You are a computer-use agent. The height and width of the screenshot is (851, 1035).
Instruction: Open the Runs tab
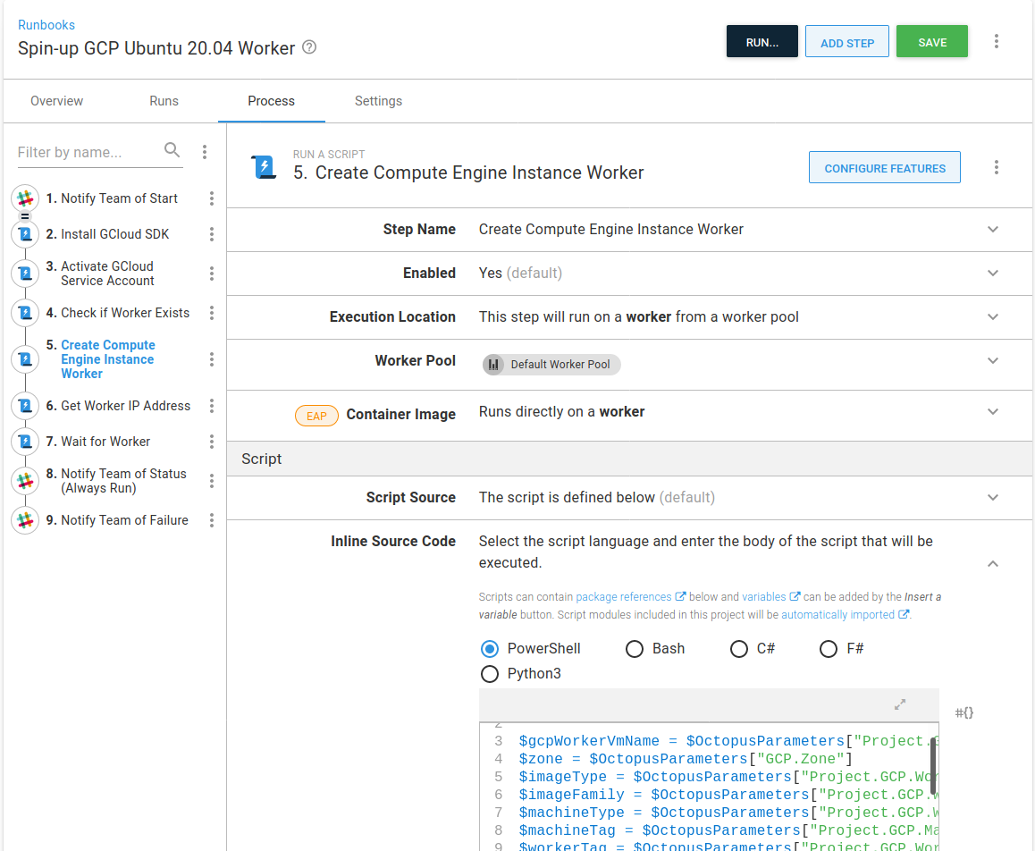(164, 101)
